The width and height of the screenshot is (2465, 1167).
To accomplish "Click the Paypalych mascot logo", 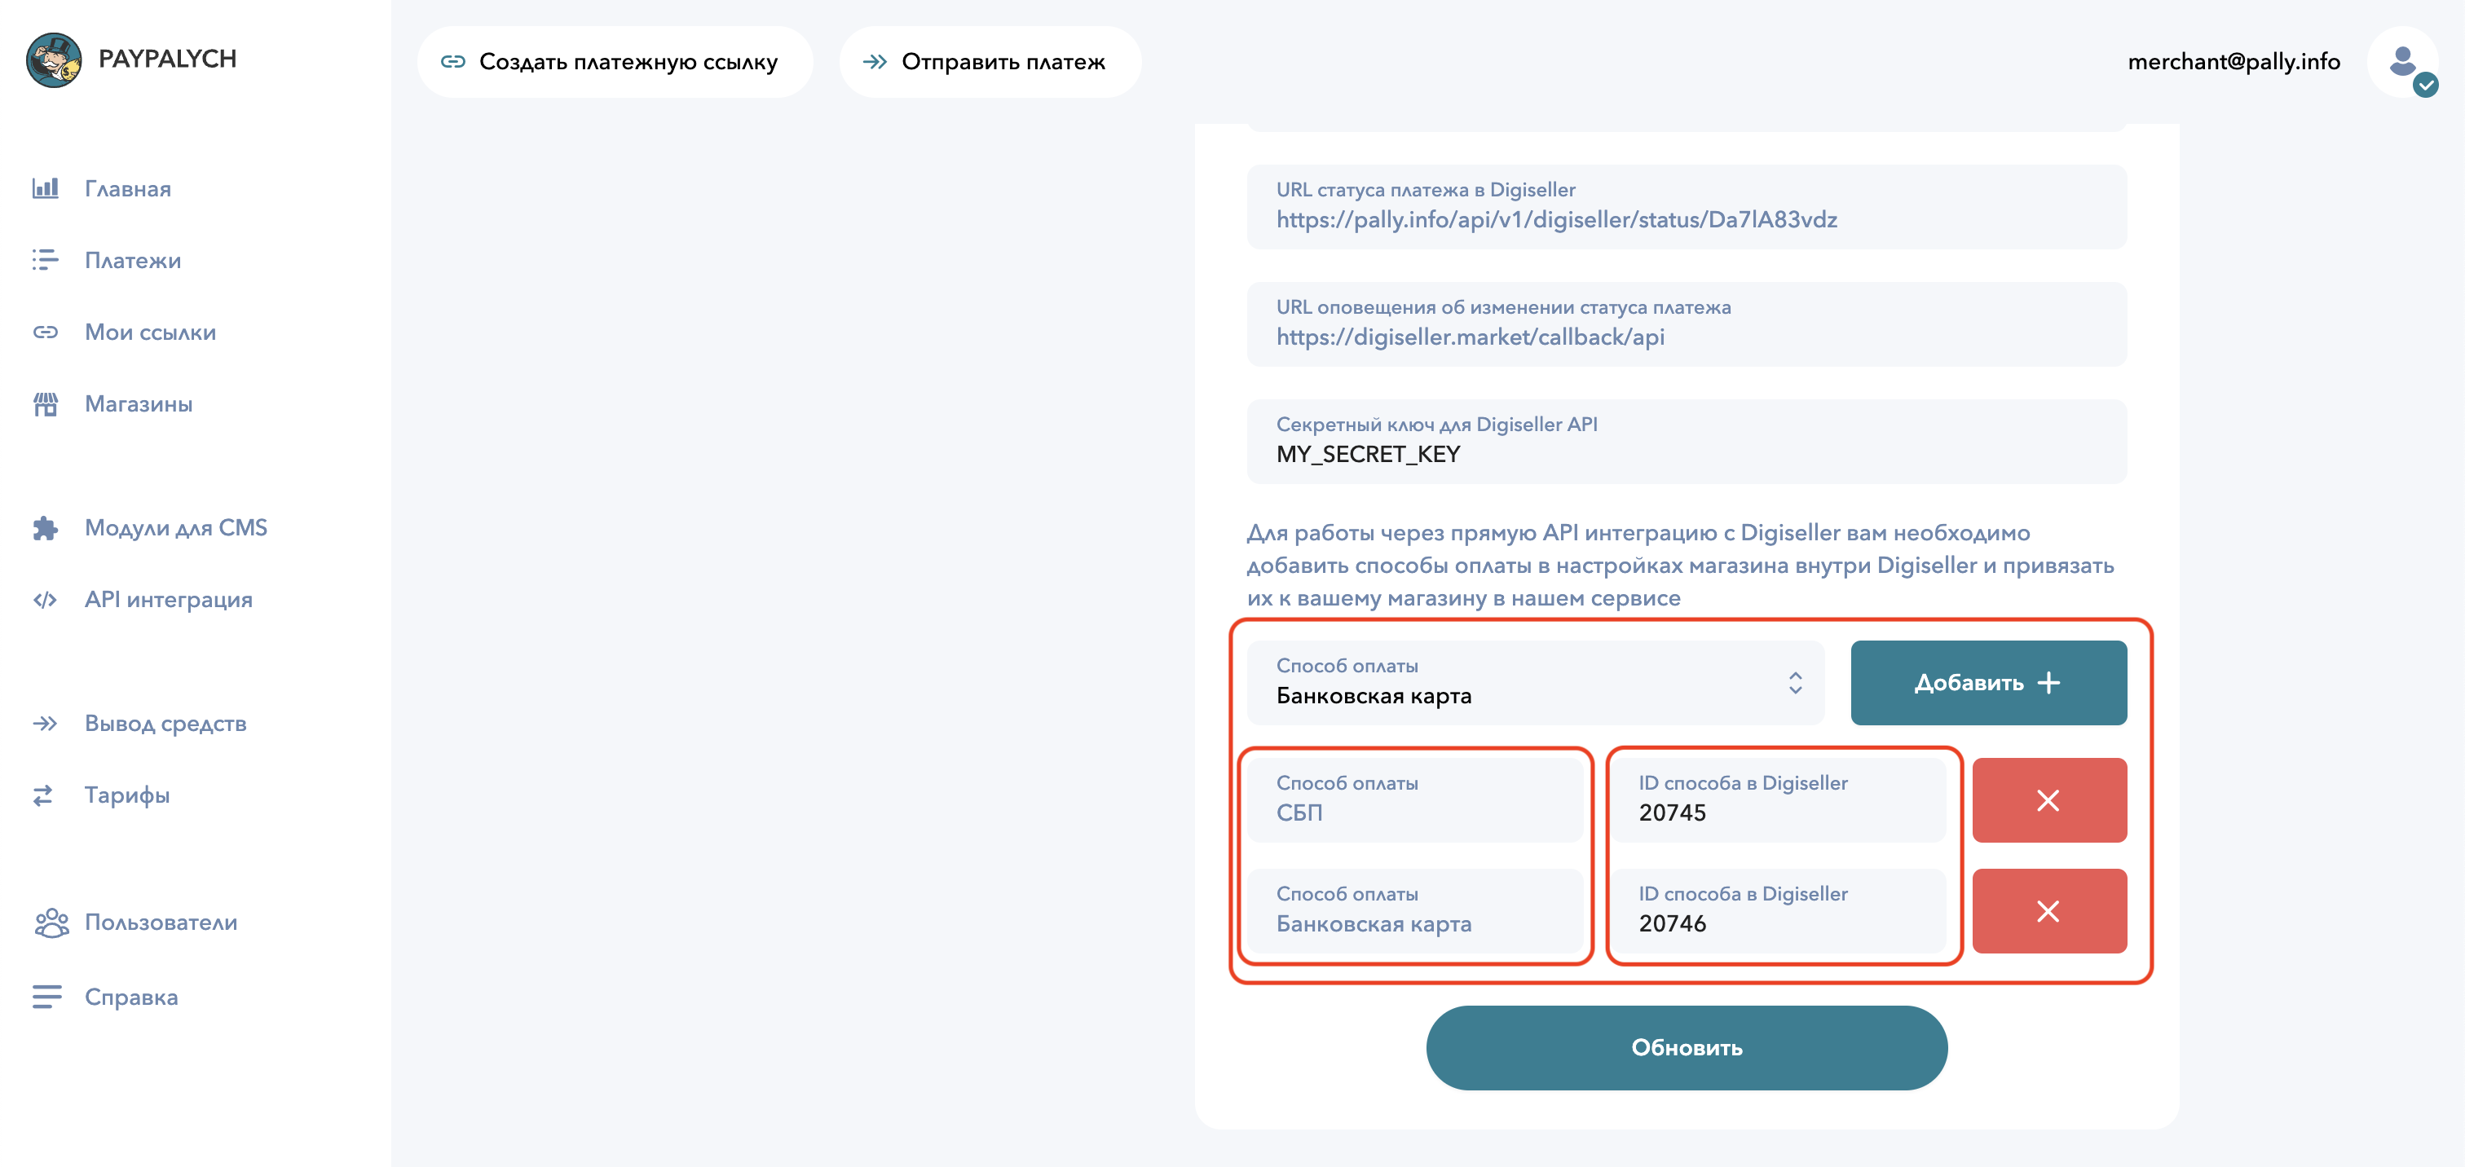I will [x=55, y=59].
